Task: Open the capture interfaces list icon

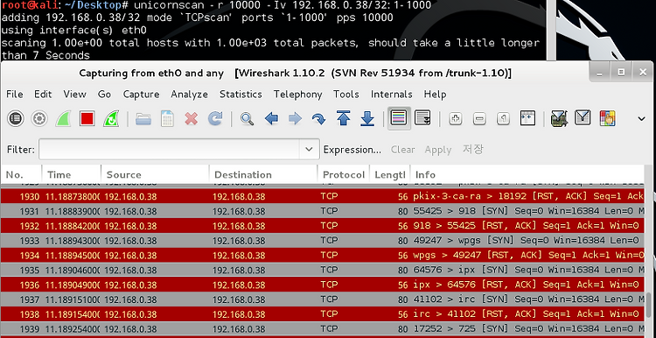Action: [x=16, y=119]
